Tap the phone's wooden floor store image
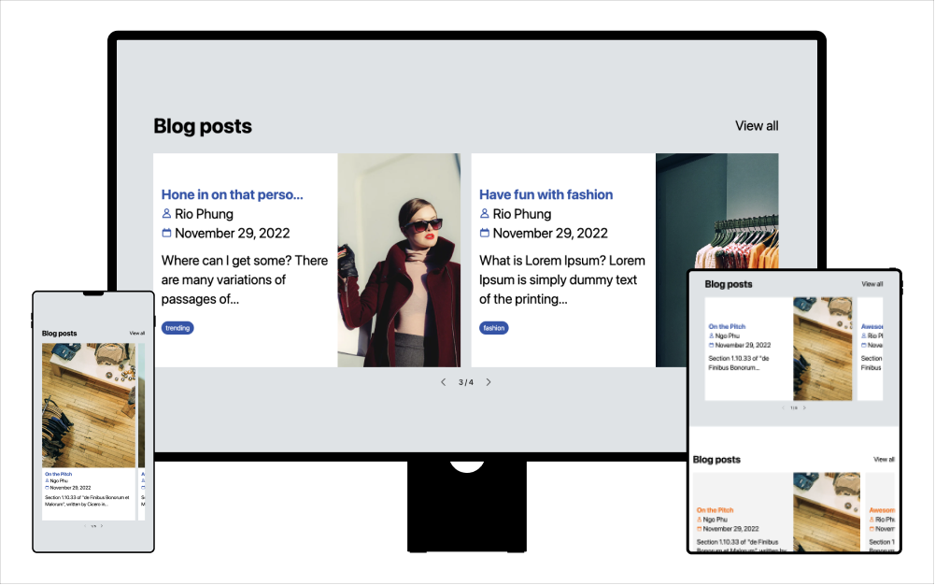This screenshot has width=935, height=585. pos(89,405)
